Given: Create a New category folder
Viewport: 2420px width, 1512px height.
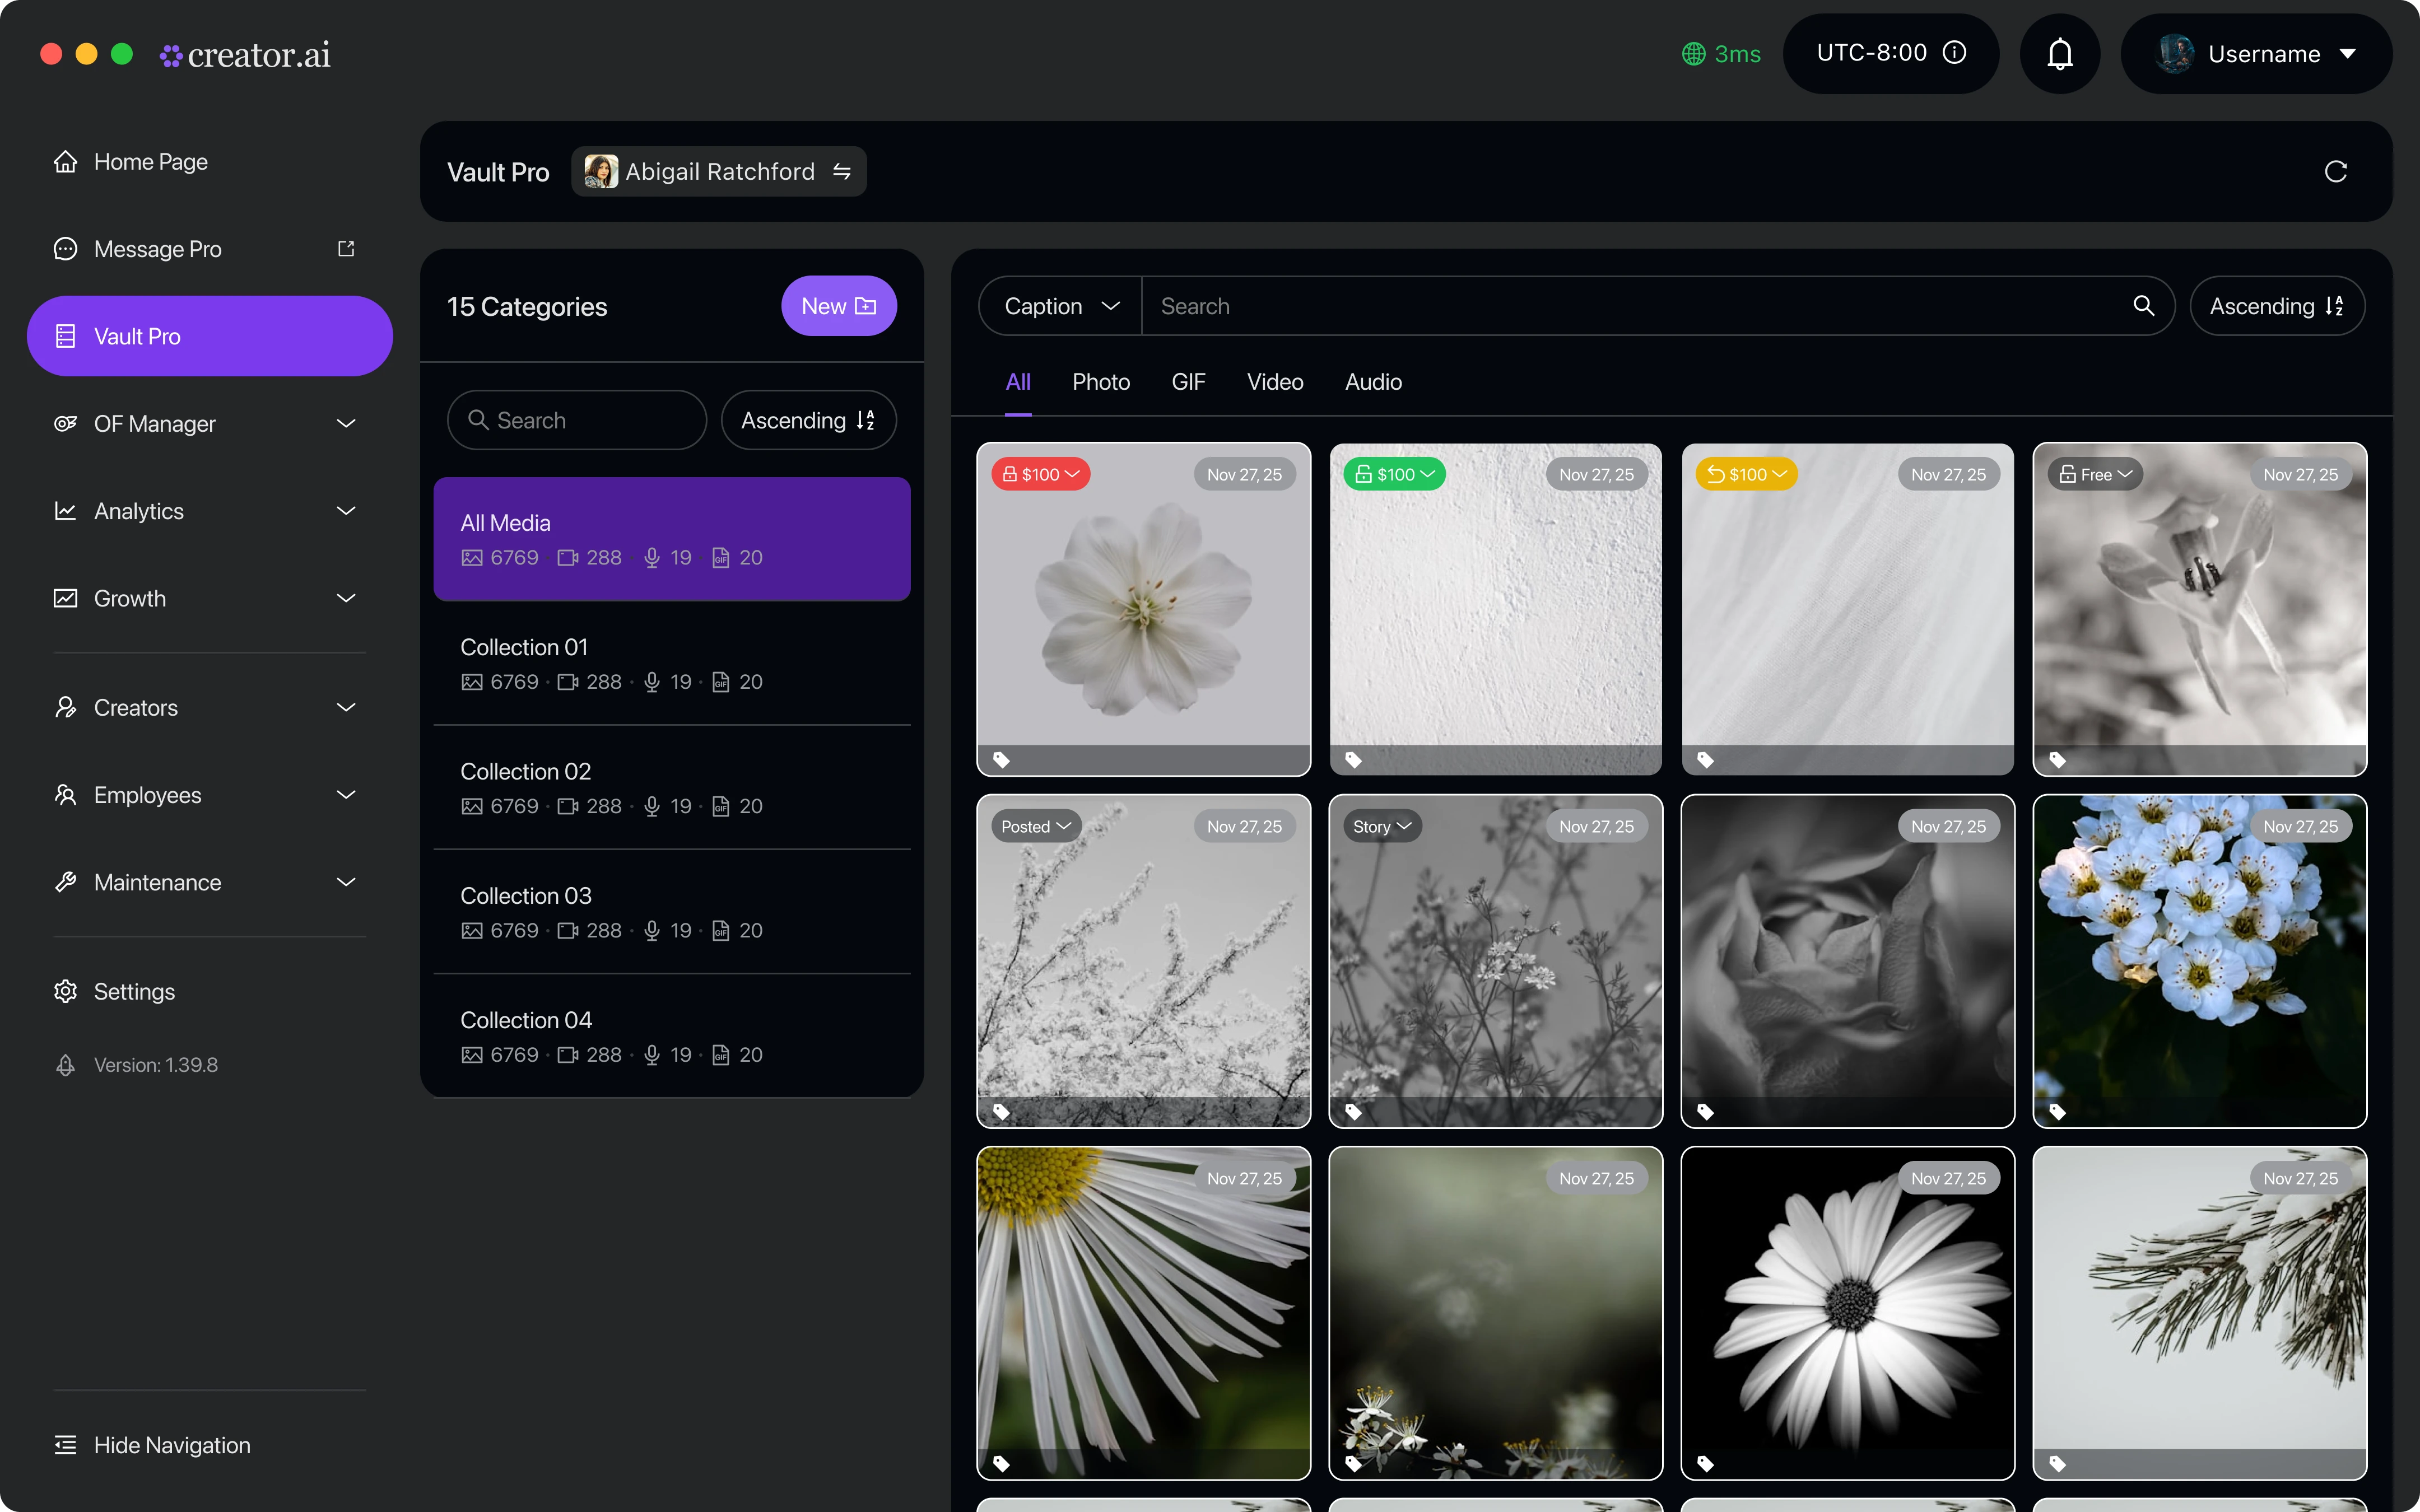Looking at the screenshot, I should pyautogui.click(x=838, y=306).
